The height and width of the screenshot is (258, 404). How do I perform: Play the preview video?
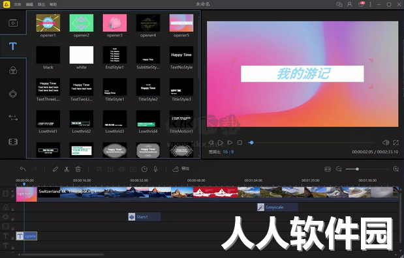click(221, 143)
